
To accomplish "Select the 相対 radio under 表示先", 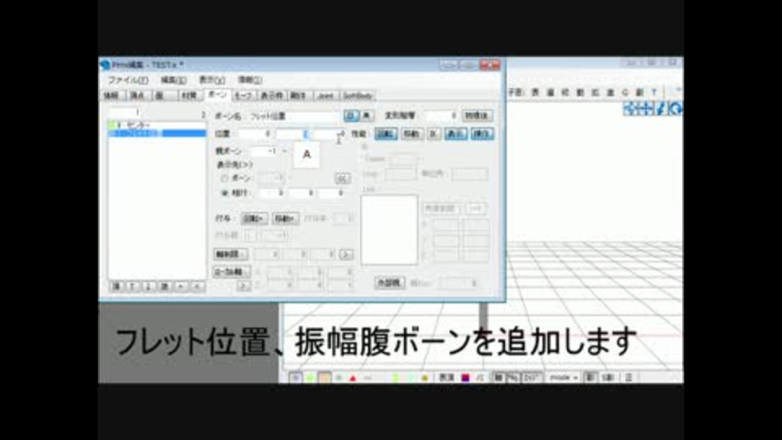I will [225, 192].
